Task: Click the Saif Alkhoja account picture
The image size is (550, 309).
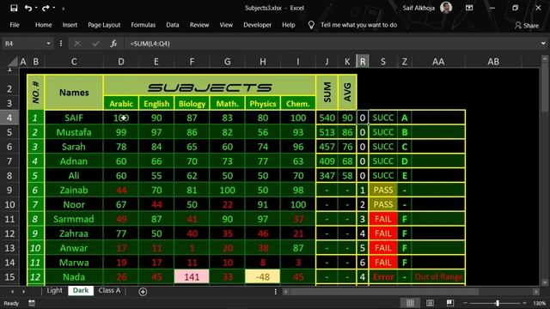Action: click(x=446, y=8)
